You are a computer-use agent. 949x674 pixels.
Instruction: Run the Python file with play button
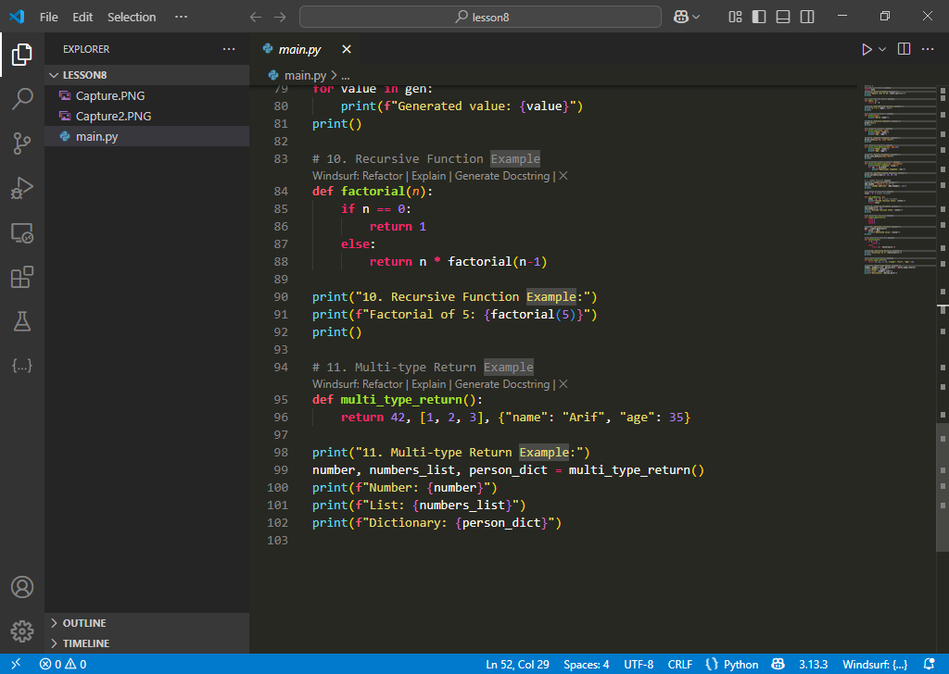click(x=867, y=50)
